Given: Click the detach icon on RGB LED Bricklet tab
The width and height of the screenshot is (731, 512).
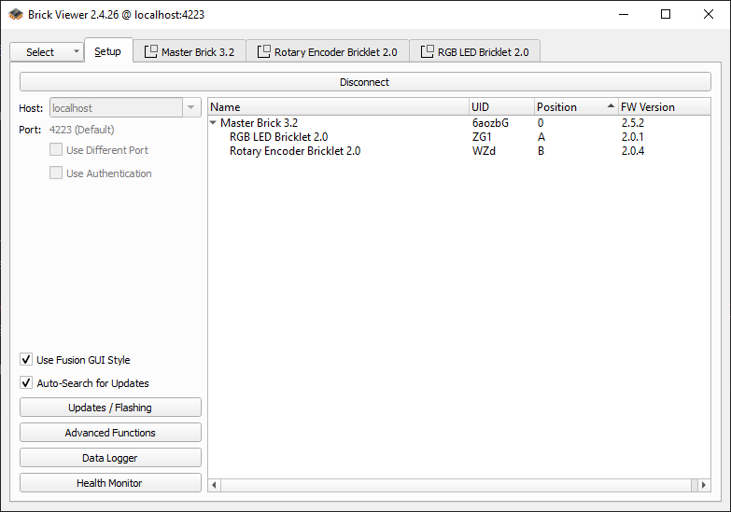Looking at the screenshot, I should [428, 52].
